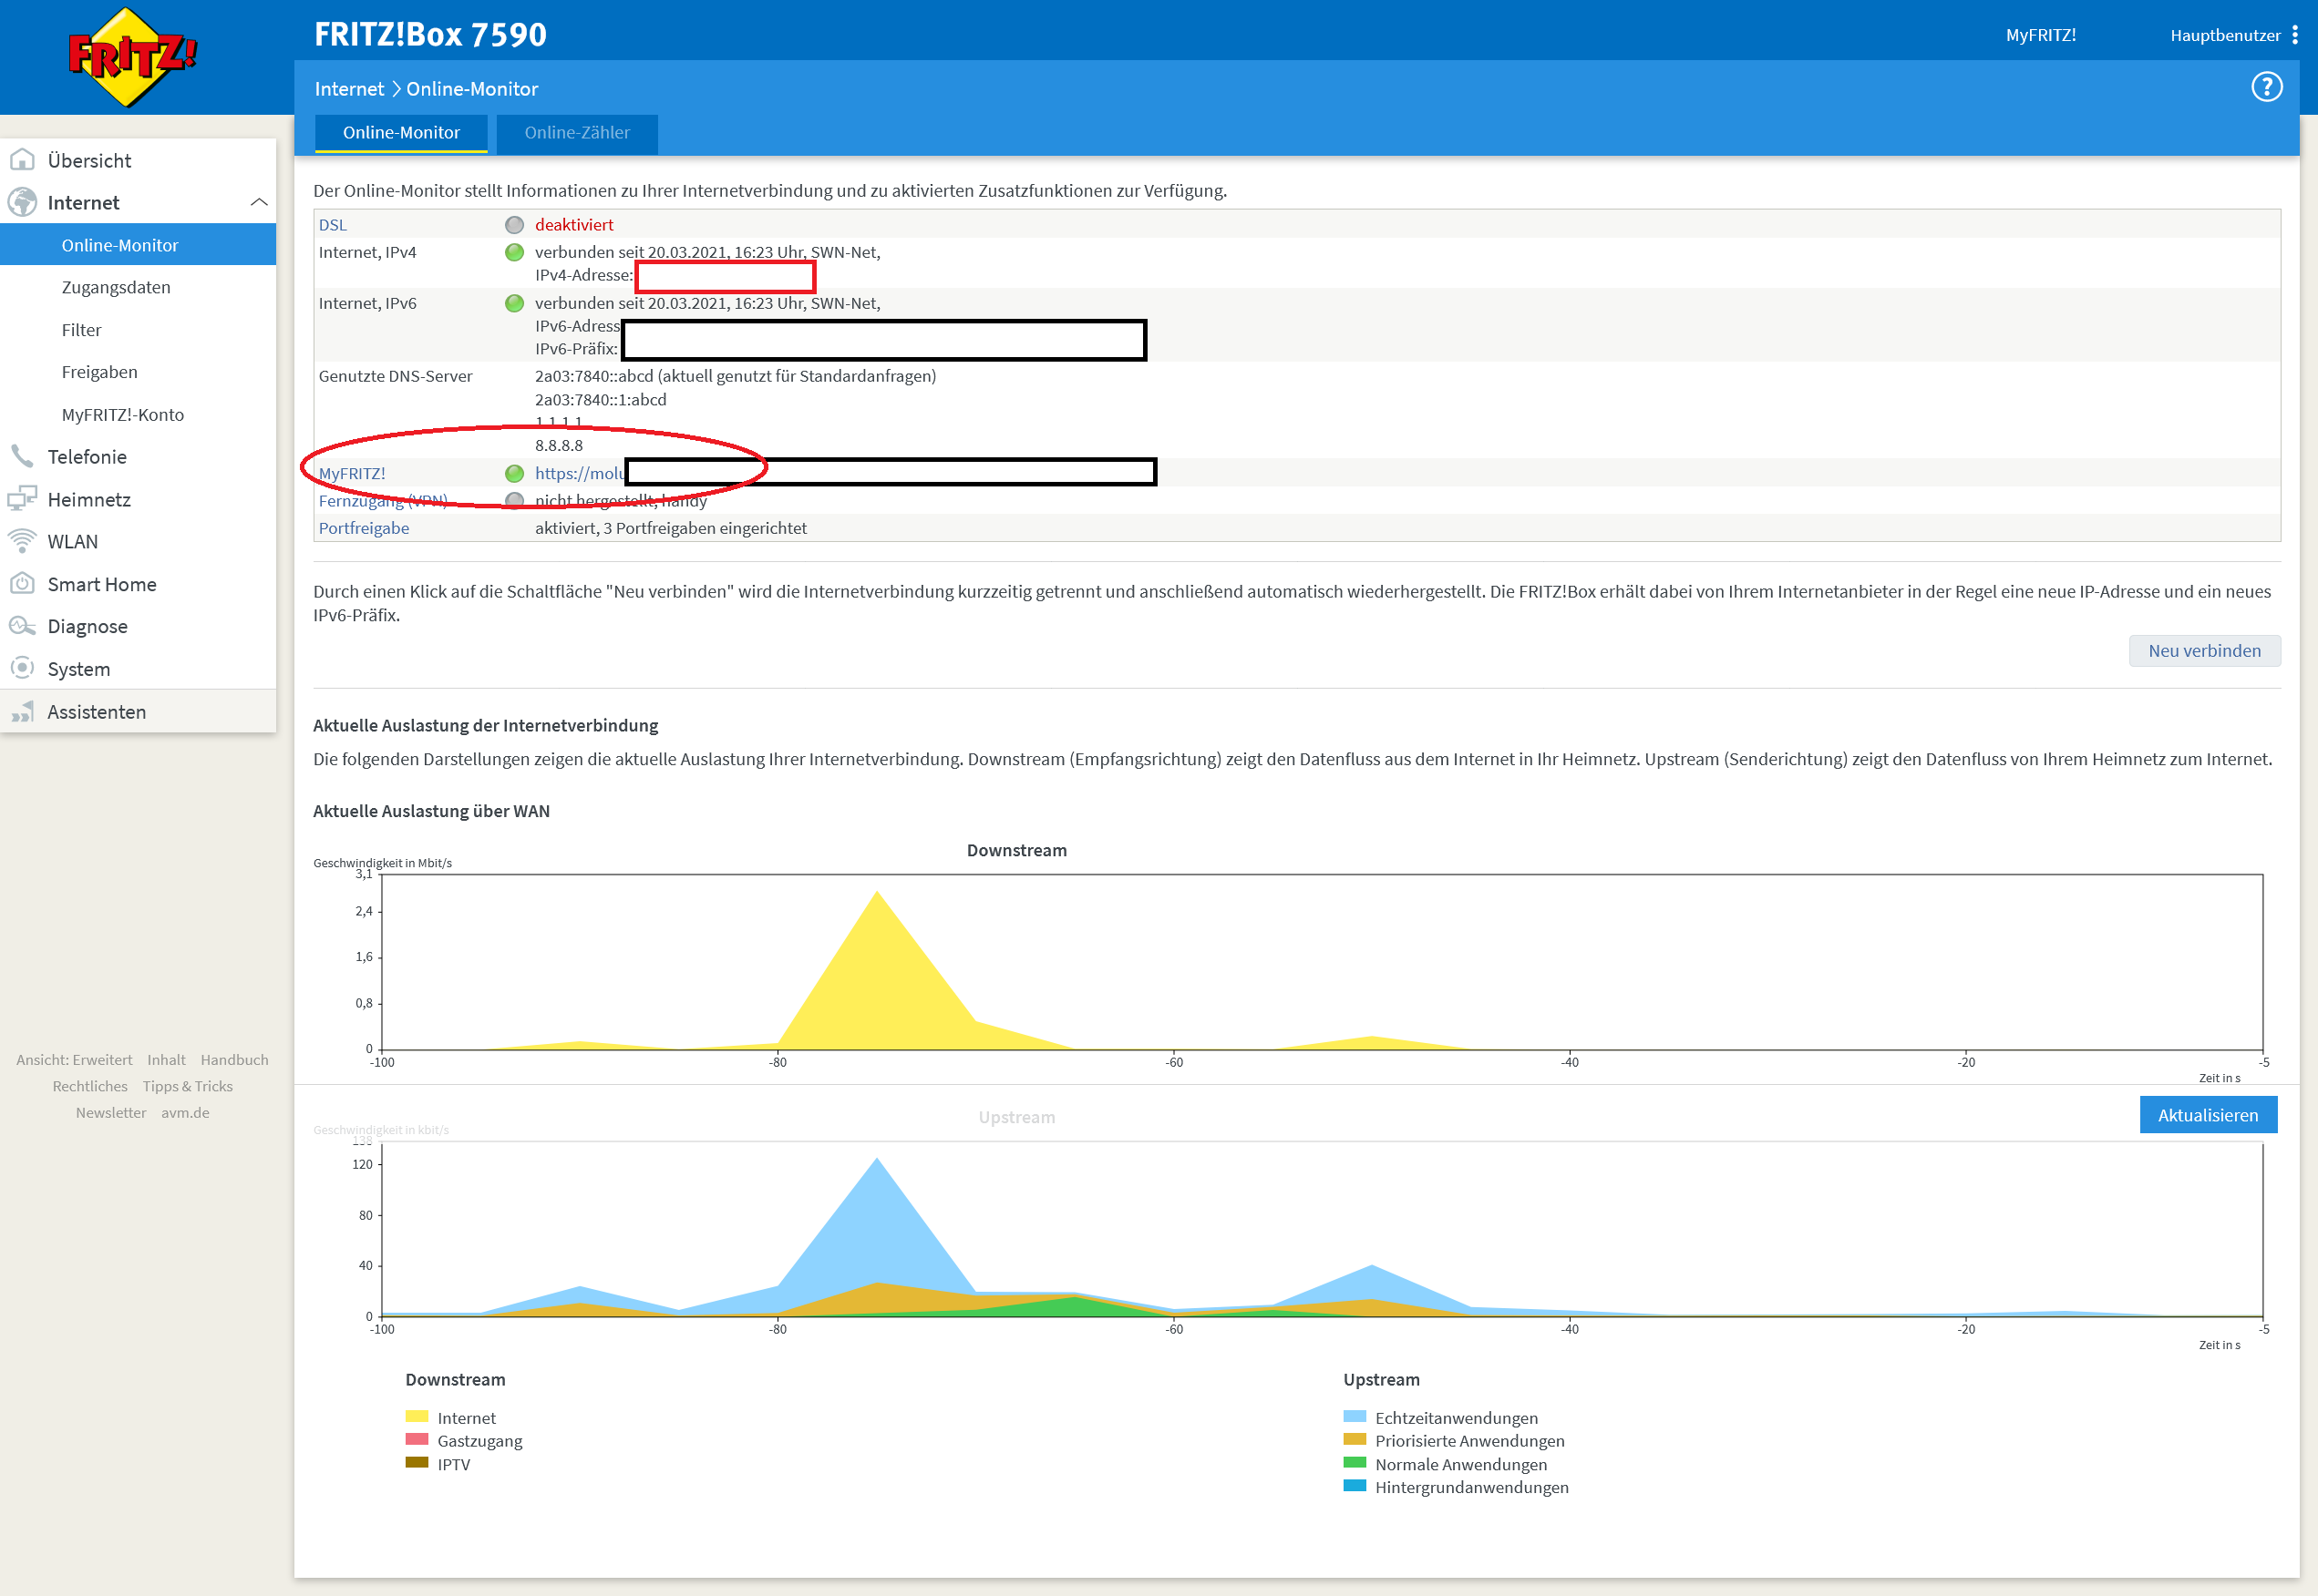The height and width of the screenshot is (1596, 2318).
Task: Open the Inhalt footer link
Action: (166, 1059)
